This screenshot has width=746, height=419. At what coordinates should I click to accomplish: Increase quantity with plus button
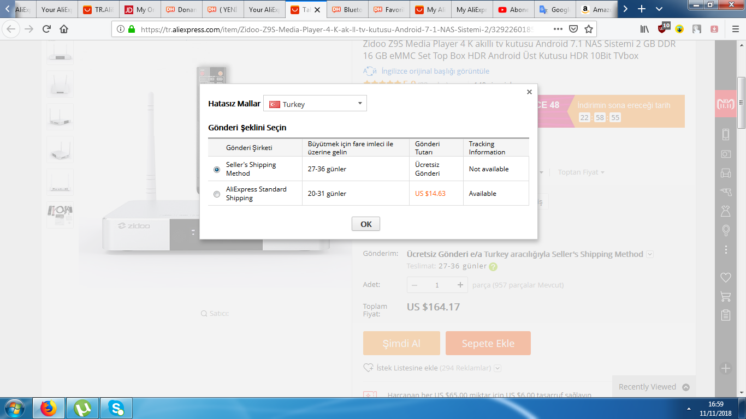click(460, 285)
